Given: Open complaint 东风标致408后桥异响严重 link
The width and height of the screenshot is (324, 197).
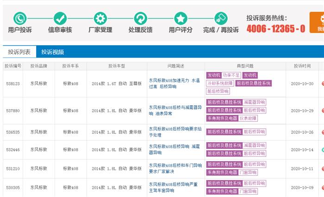Looking at the screenshot, I should tap(173, 187).
